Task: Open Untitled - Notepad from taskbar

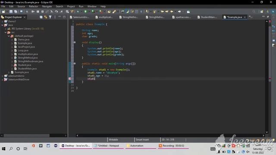Action: (108, 146)
